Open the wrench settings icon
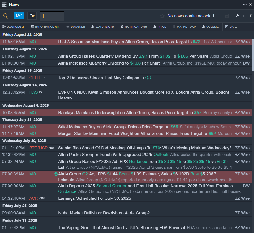The image size is (254, 233). click(237, 16)
